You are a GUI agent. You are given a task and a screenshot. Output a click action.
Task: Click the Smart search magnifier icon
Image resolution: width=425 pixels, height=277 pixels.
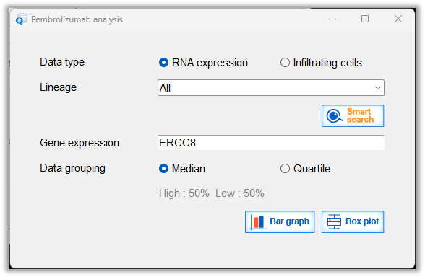pos(335,116)
